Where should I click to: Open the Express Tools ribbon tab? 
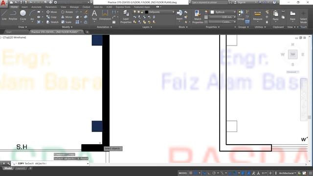tap(123, 7)
